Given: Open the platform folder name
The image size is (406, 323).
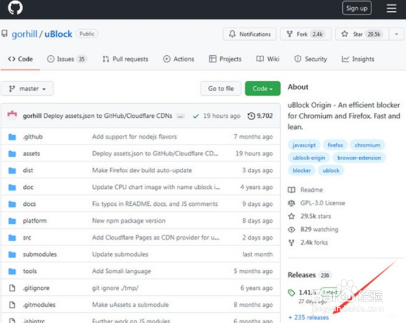Looking at the screenshot, I should pyautogui.click(x=34, y=220).
